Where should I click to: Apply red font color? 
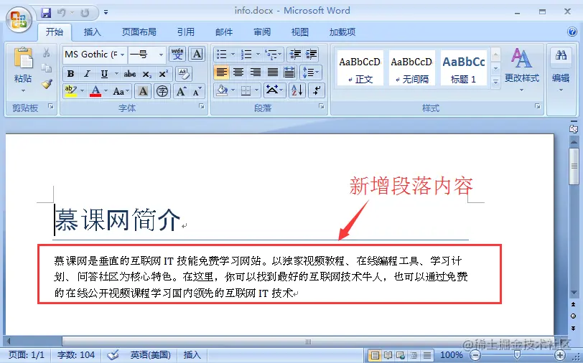pos(95,91)
